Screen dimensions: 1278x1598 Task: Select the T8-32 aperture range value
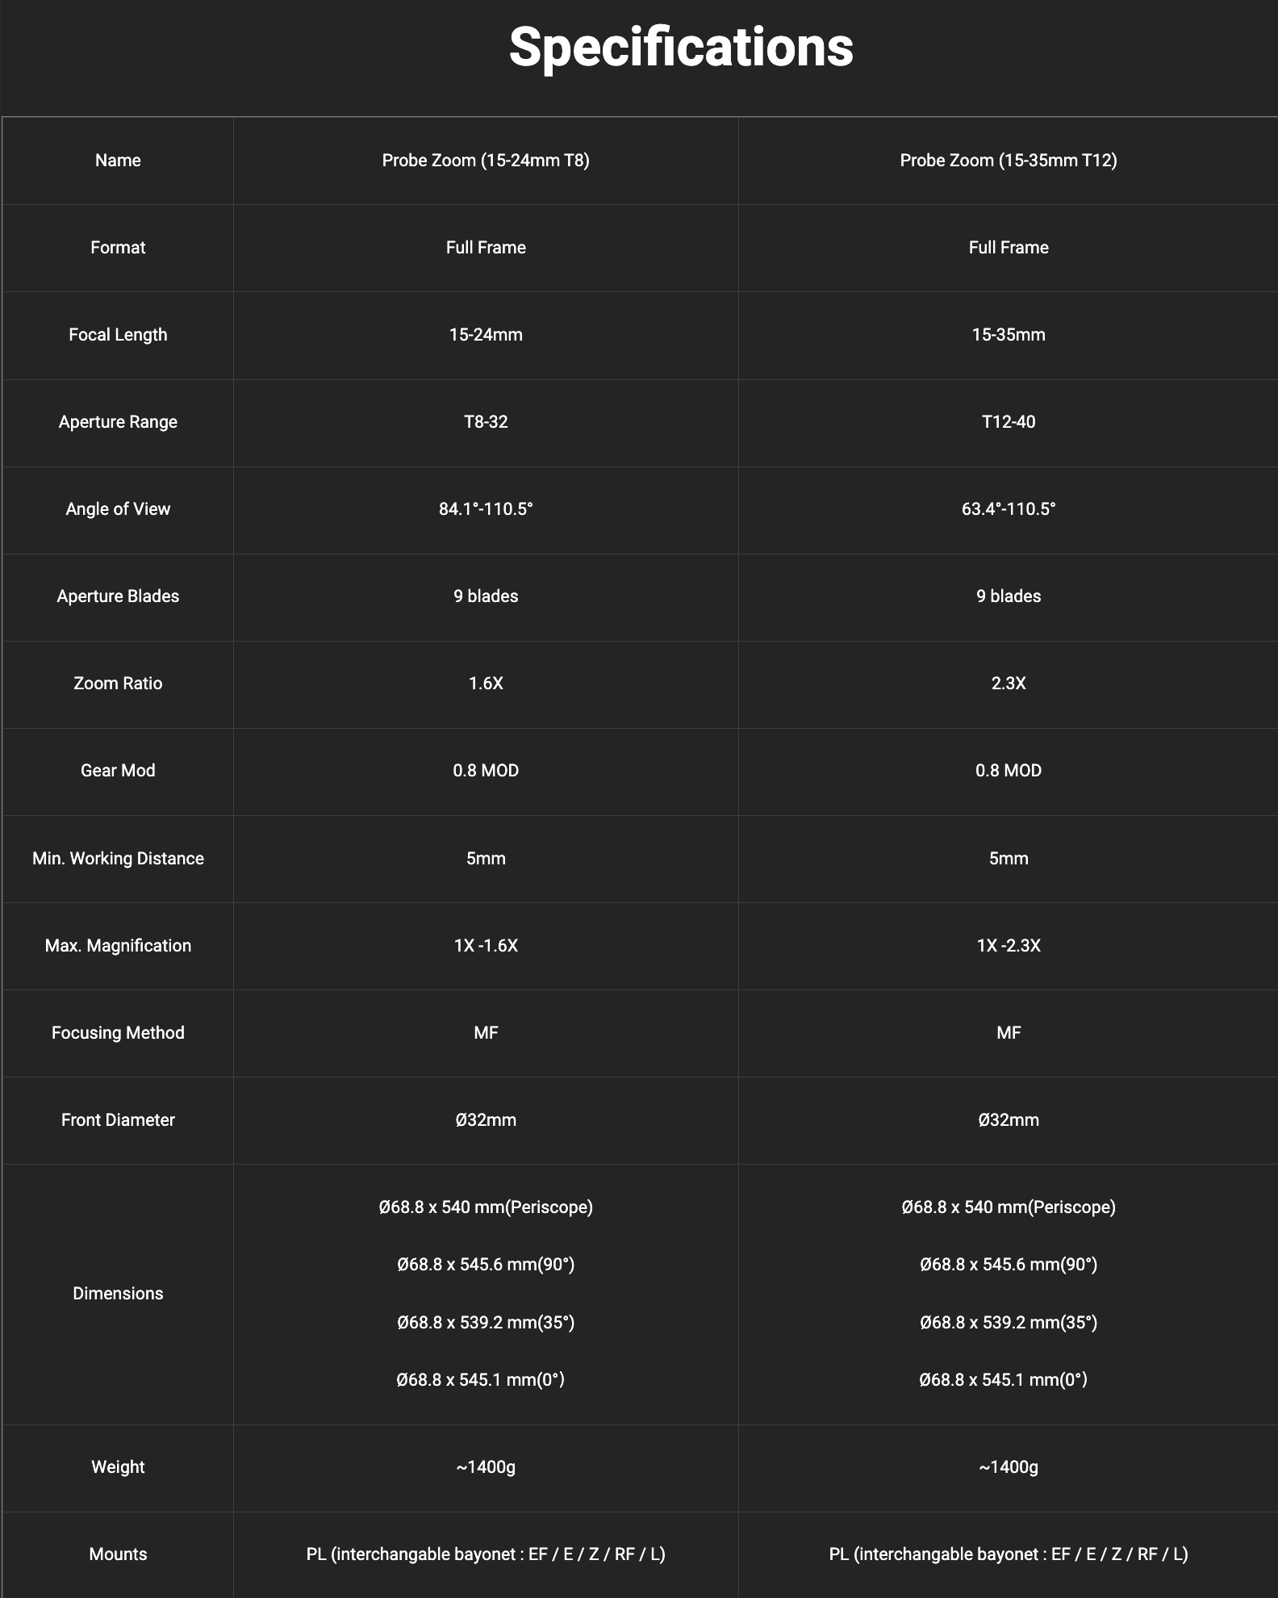point(486,422)
